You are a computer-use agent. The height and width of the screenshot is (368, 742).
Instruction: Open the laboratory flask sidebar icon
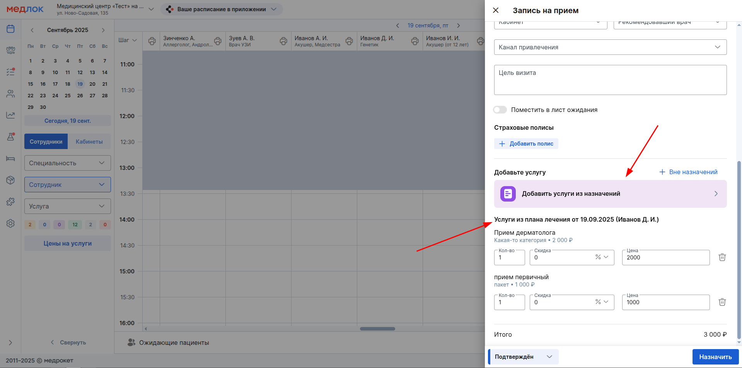tap(10, 137)
